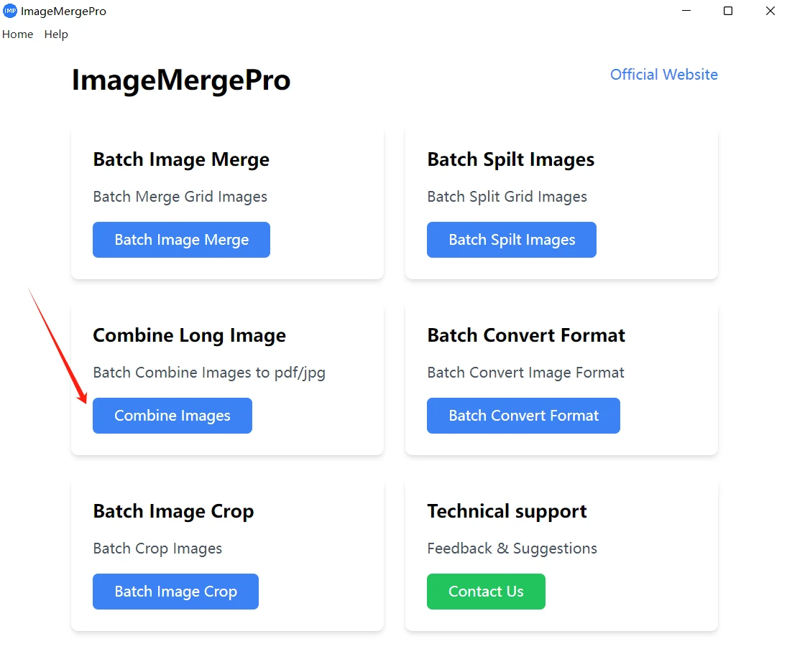This screenshot has width=787, height=649.
Task: Visit the Official Website link
Action: coord(663,74)
